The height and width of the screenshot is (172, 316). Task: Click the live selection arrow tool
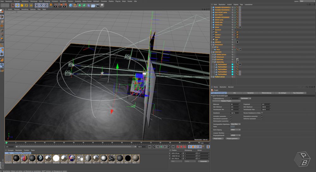tap(13, 5)
